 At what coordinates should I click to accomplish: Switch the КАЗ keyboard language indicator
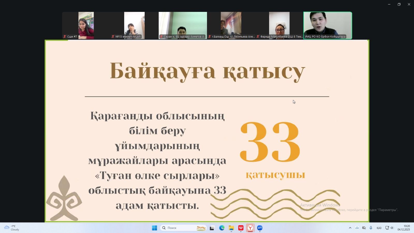point(379,228)
